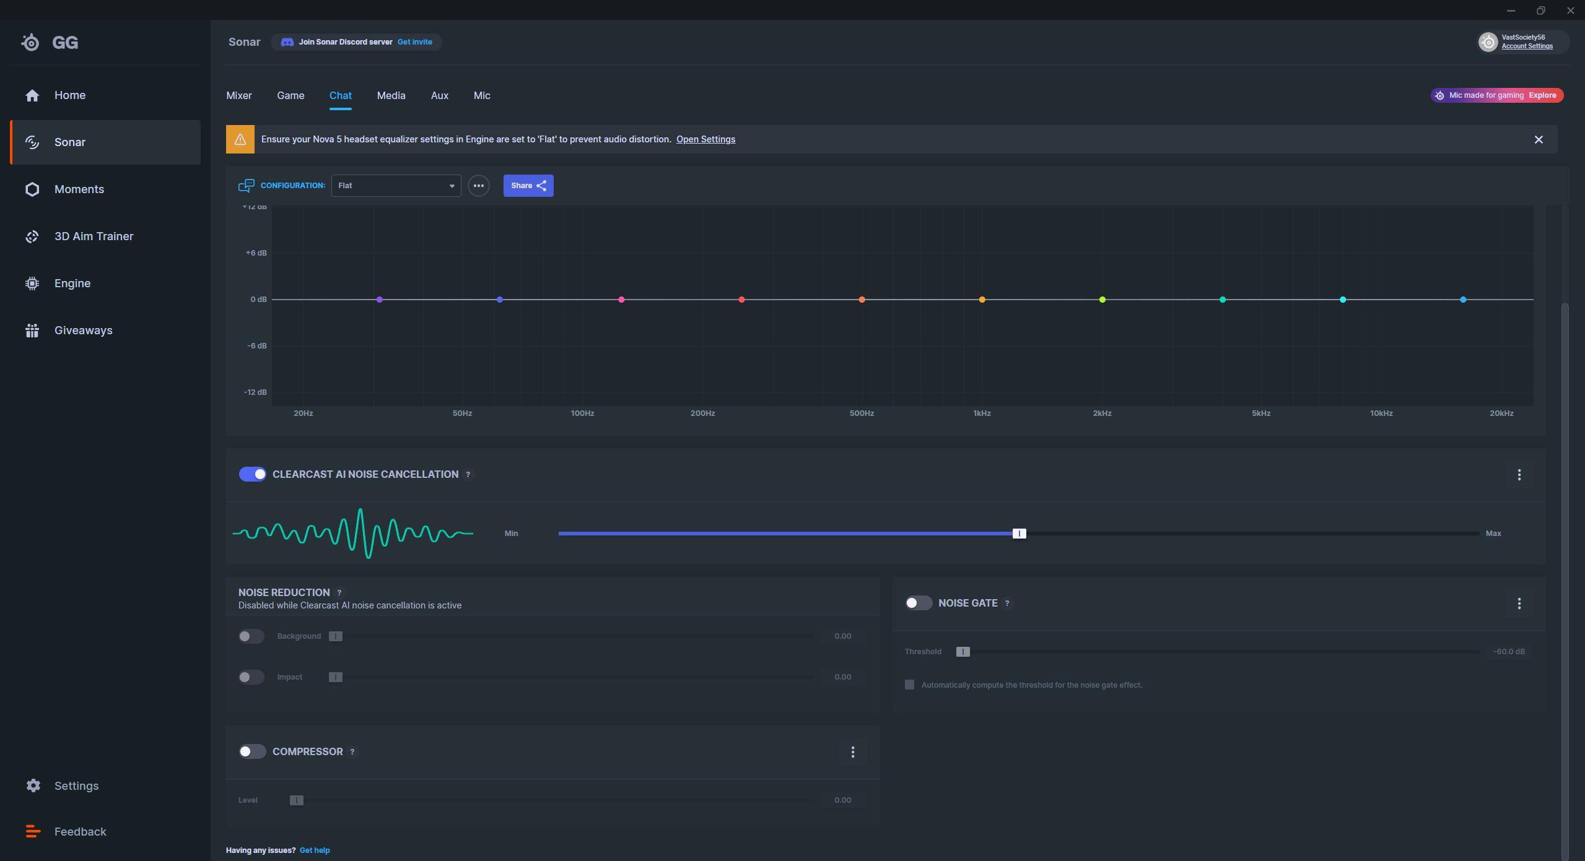Click Clearcast AI Noise Cancellation help icon
This screenshot has height=861, width=1585.
[x=468, y=475]
